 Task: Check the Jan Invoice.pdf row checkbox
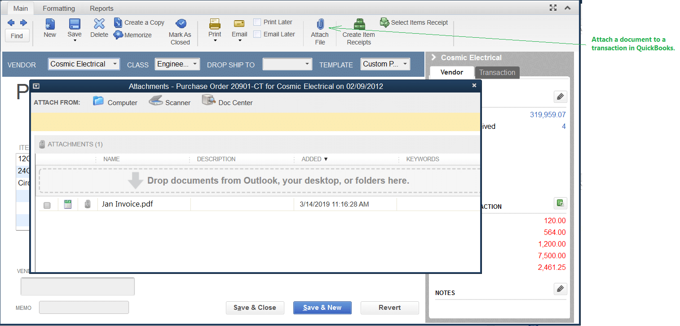47,205
